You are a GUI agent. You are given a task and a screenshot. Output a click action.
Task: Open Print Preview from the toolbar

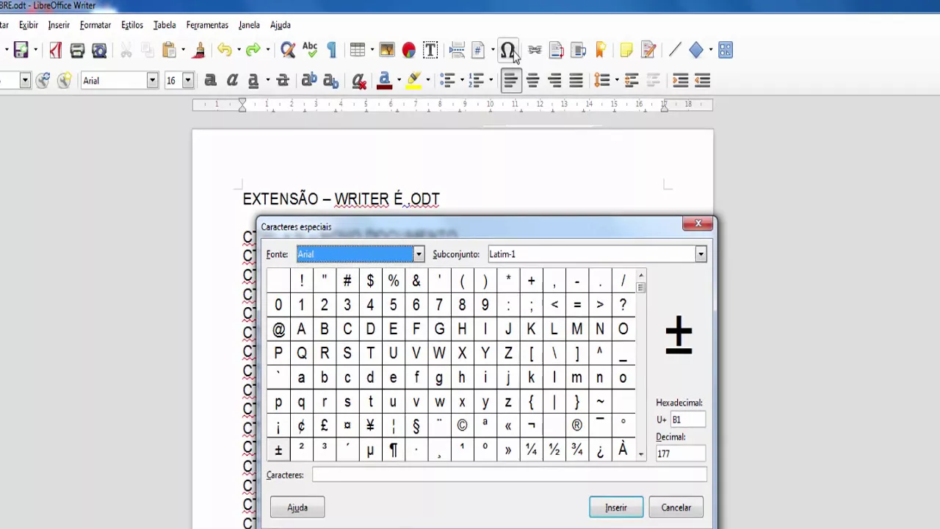[99, 50]
